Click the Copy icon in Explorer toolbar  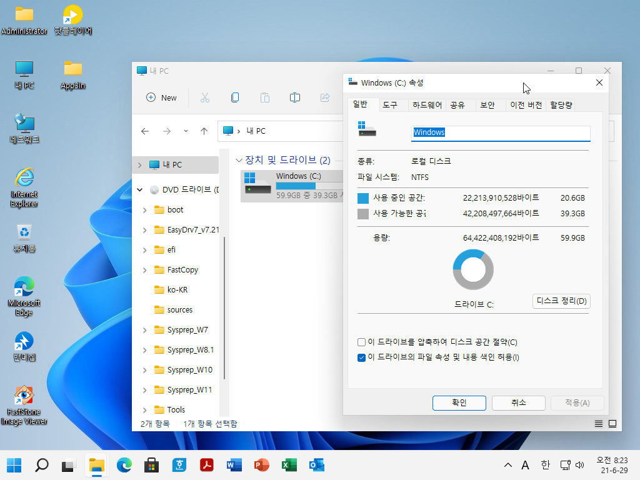coord(235,97)
